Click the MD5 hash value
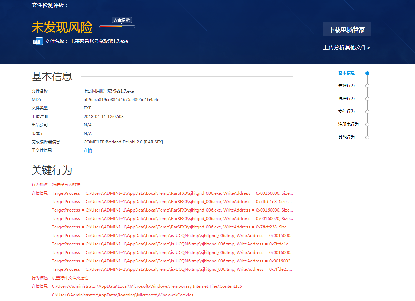 tap(121, 100)
